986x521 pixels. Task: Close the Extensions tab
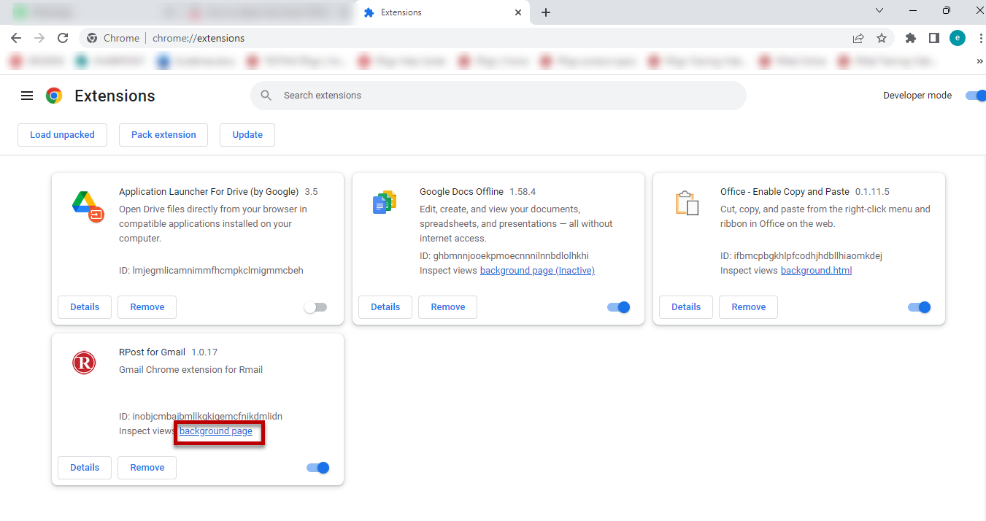[518, 12]
